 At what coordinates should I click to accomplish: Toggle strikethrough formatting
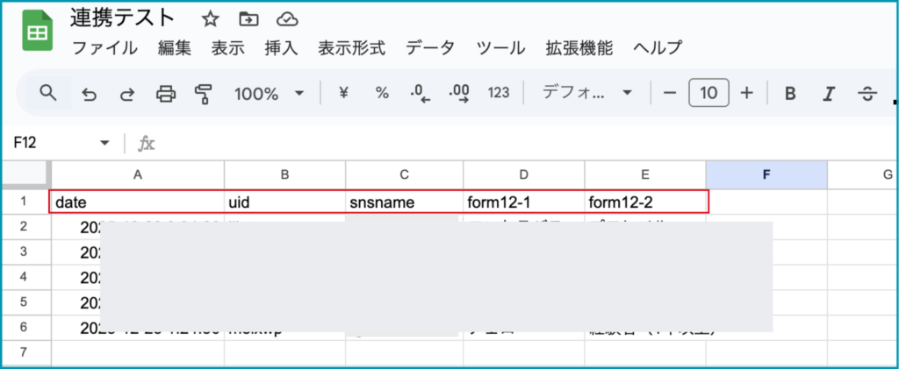click(x=867, y=93)
